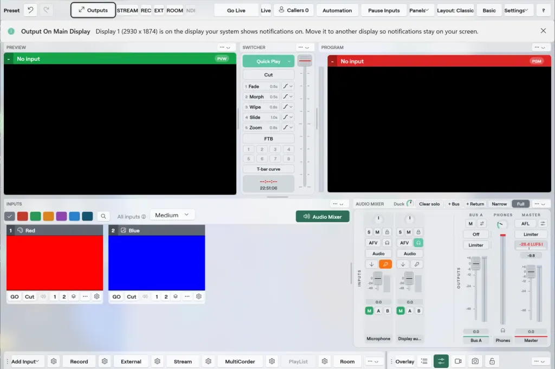Click ROOM status in top bar
Screen dimensions: 555x369
(175, 10)
